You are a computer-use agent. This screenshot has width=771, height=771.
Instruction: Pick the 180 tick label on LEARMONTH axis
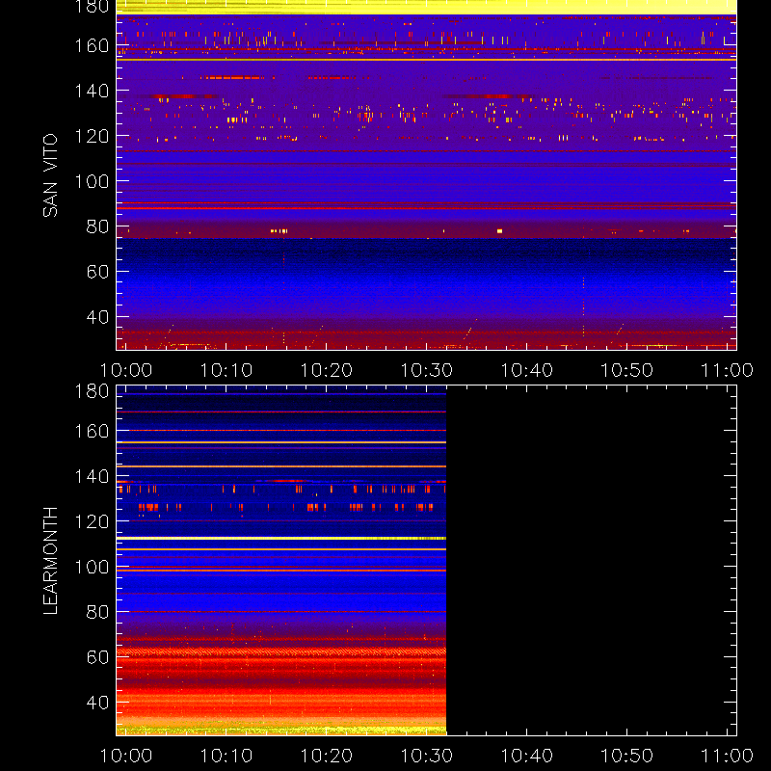(92, 391)
